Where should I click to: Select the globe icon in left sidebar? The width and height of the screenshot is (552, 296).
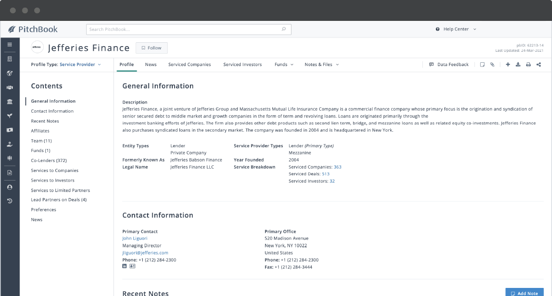tap(10, 73)
